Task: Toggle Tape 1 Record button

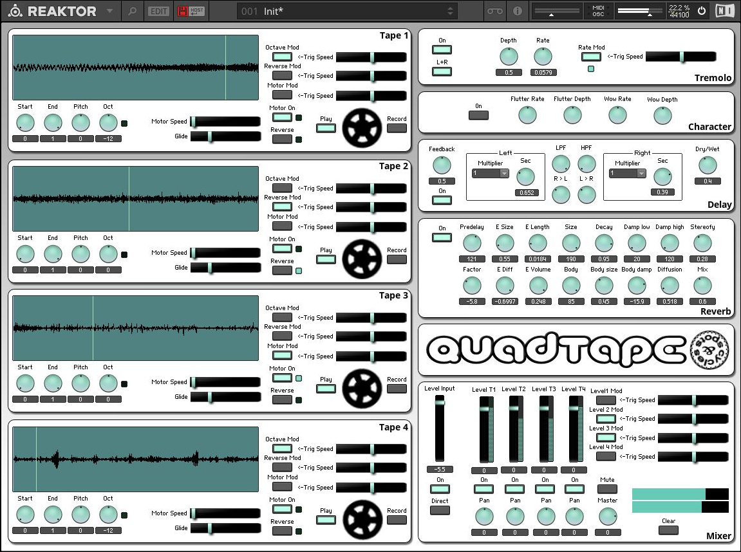Action: (397, 128)
